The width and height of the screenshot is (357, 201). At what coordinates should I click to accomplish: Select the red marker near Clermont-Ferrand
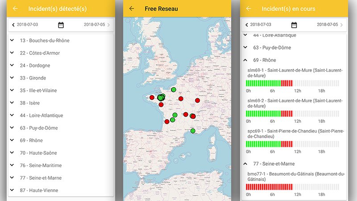(186, 114)
